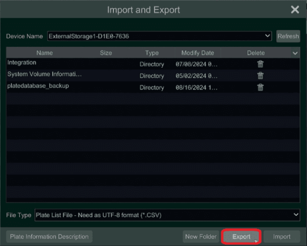Sort by the Size column header
The image size is (307, 246).
pyautogui.click(x=106, y=53)
